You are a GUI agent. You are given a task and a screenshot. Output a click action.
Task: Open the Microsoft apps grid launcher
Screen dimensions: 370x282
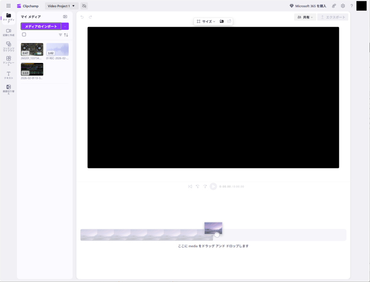pyautogui.click(x=8, y=6)
